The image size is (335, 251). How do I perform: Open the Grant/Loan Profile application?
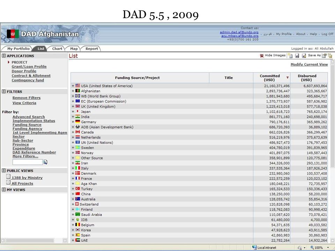pos(29,66)
